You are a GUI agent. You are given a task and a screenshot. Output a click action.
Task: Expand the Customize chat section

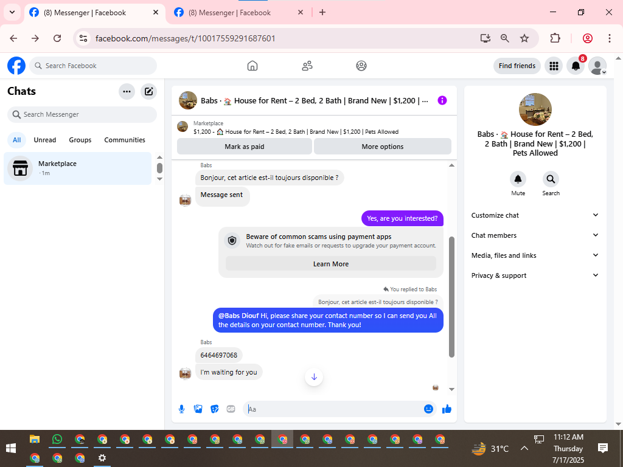(x=535, y=215)
